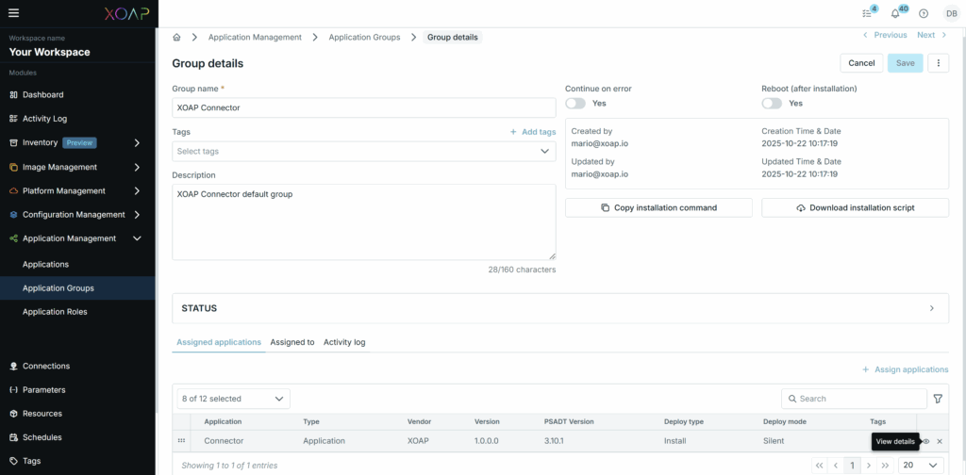Switch to the Activity log tab
Screen dimensions: 966x475
click(344, 342)
